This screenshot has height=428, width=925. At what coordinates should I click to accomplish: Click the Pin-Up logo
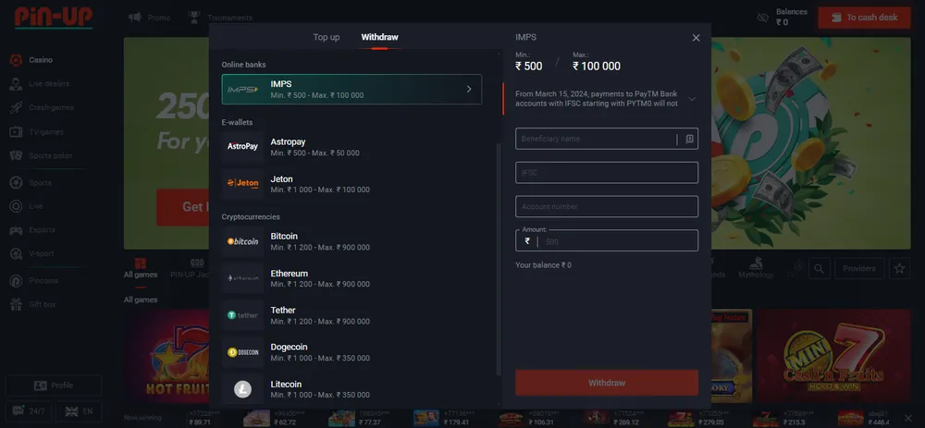click(53, 18)
